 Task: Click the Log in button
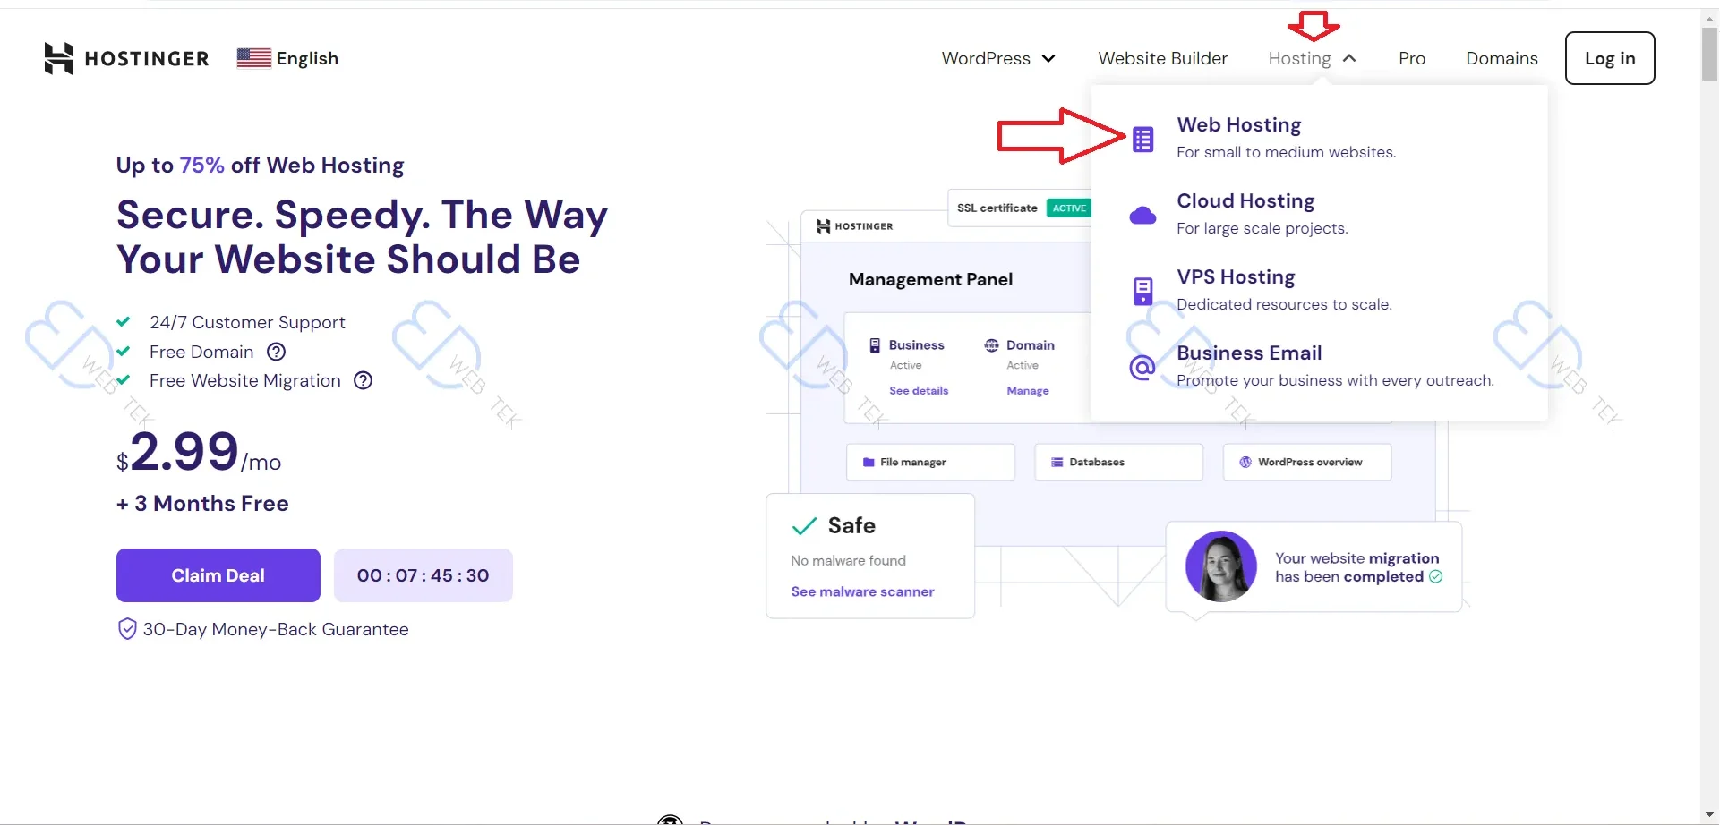click(1610, 58)
